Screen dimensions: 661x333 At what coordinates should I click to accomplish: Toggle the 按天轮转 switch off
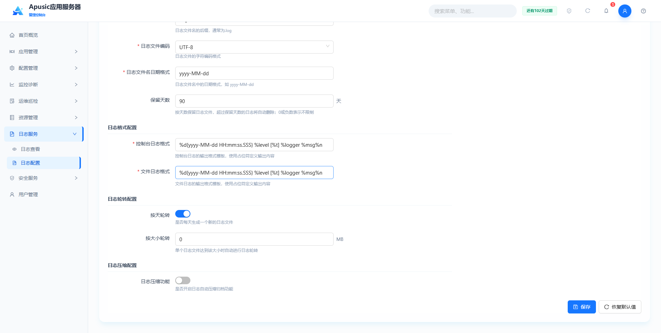183,214
